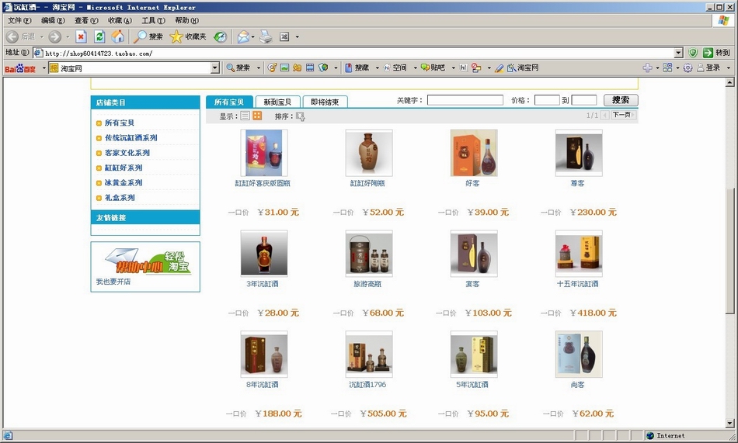
Task: Click the Baidu toolbar image search icon
Action: [x=285, y=67]
